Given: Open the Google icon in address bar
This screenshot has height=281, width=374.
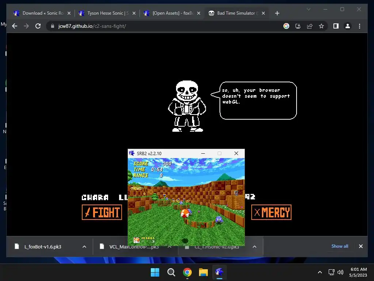Looking at the screenshot, I should tap(286, 26).
